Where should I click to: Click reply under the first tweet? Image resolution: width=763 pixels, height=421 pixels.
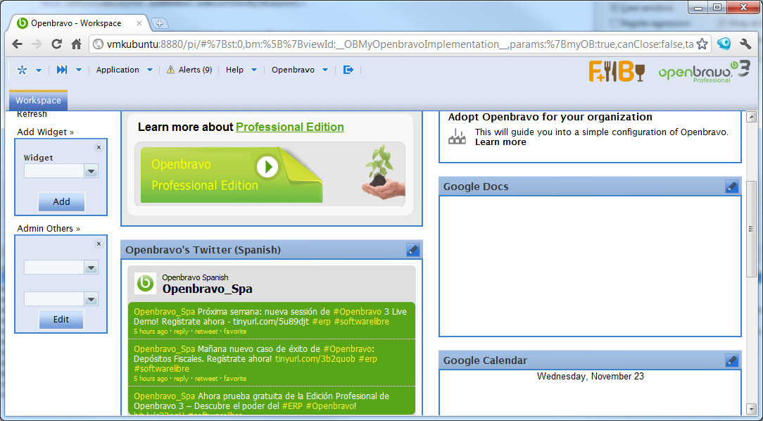(x=181, y=332)
